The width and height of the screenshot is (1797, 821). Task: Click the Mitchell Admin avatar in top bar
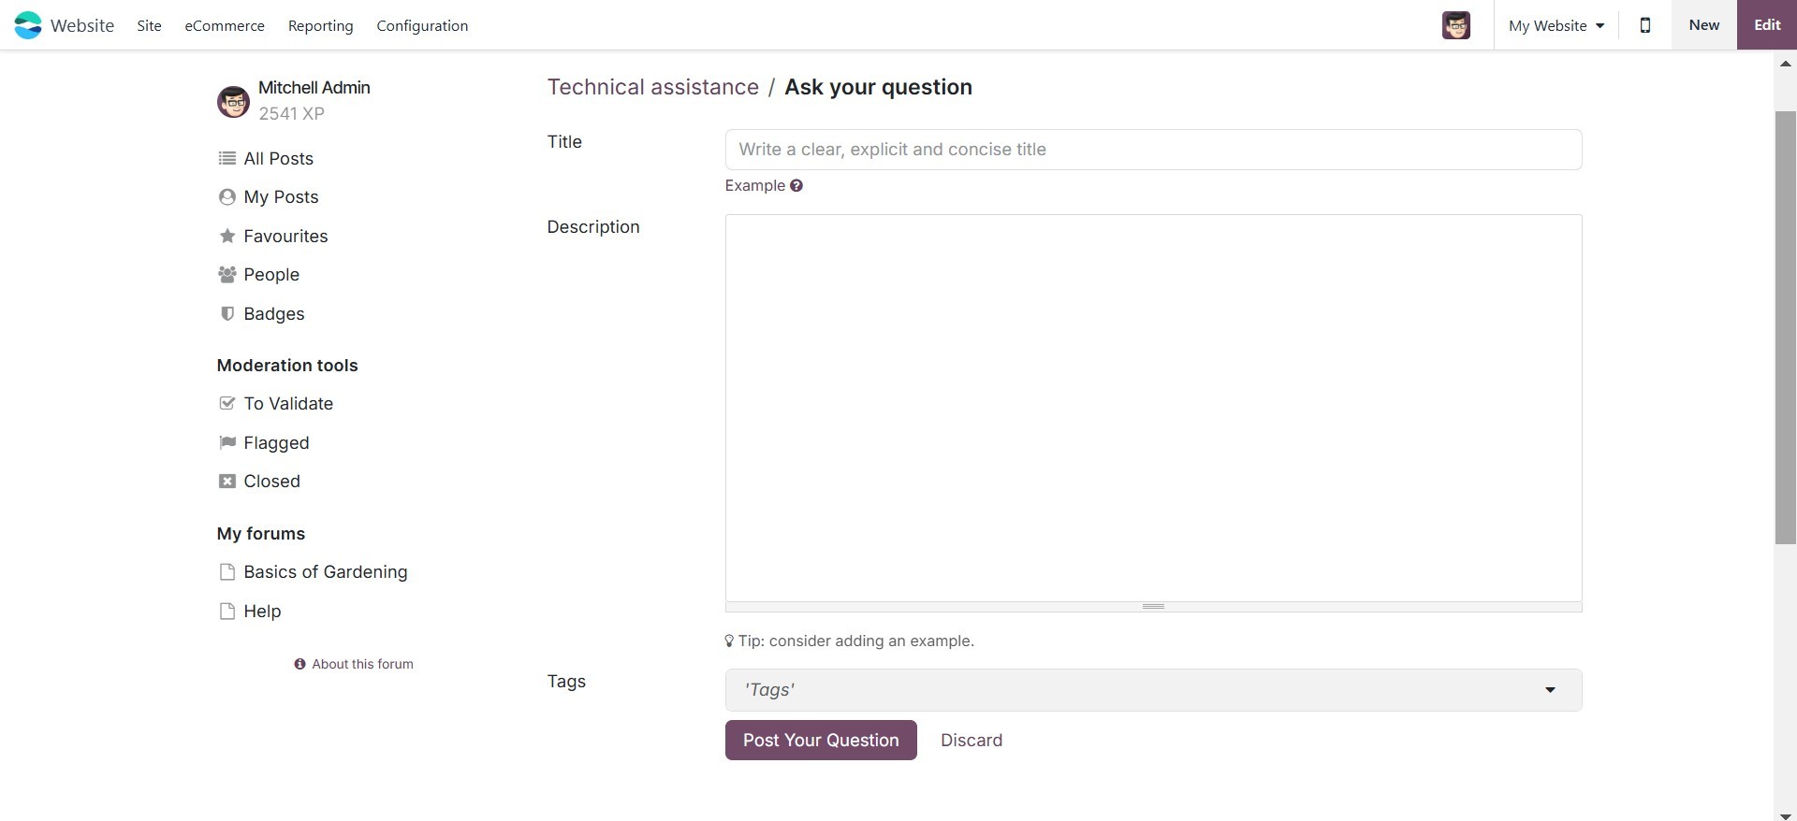coord(1455,25)
